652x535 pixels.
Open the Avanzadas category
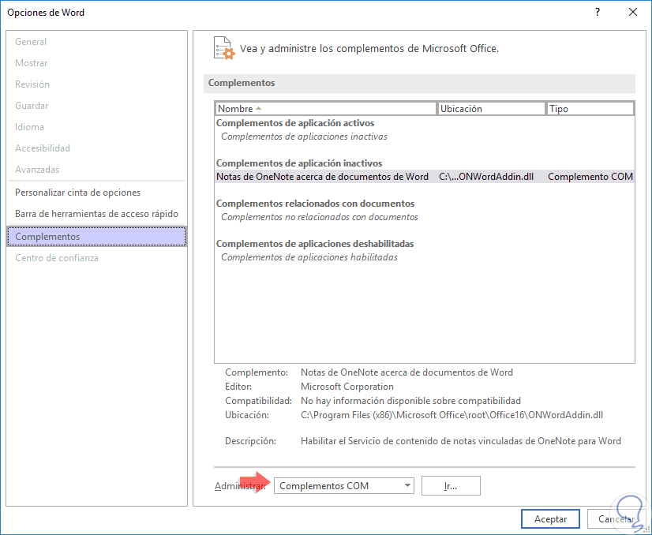point(37,169)
